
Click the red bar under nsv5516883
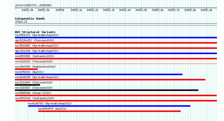coord(116,48)
